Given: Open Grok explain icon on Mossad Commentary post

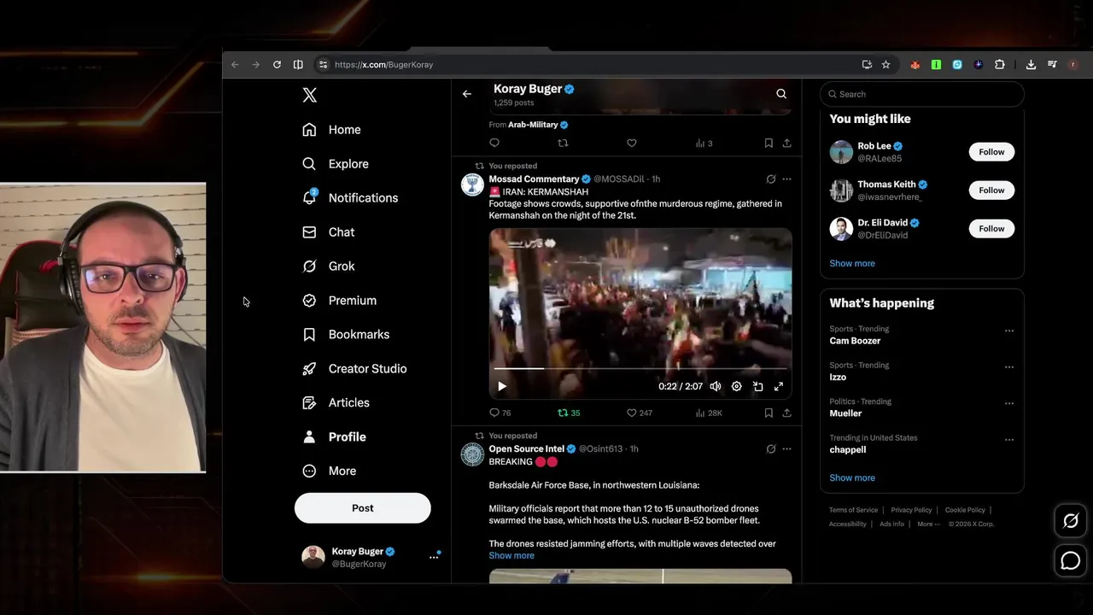Looking at the screenshot, I should (771, 179).
